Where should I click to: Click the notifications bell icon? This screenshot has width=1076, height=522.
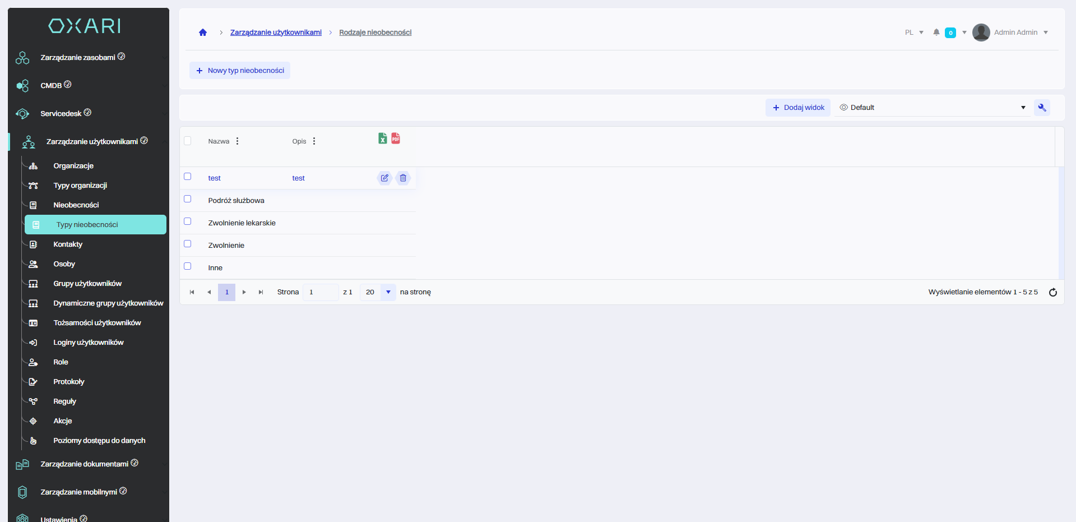pyautogui.click(x=936, y=33)
